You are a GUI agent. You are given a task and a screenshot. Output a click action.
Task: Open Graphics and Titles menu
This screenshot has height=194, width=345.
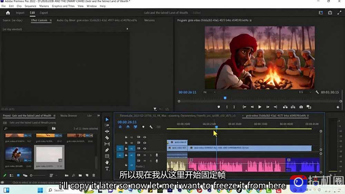(63, 6)
